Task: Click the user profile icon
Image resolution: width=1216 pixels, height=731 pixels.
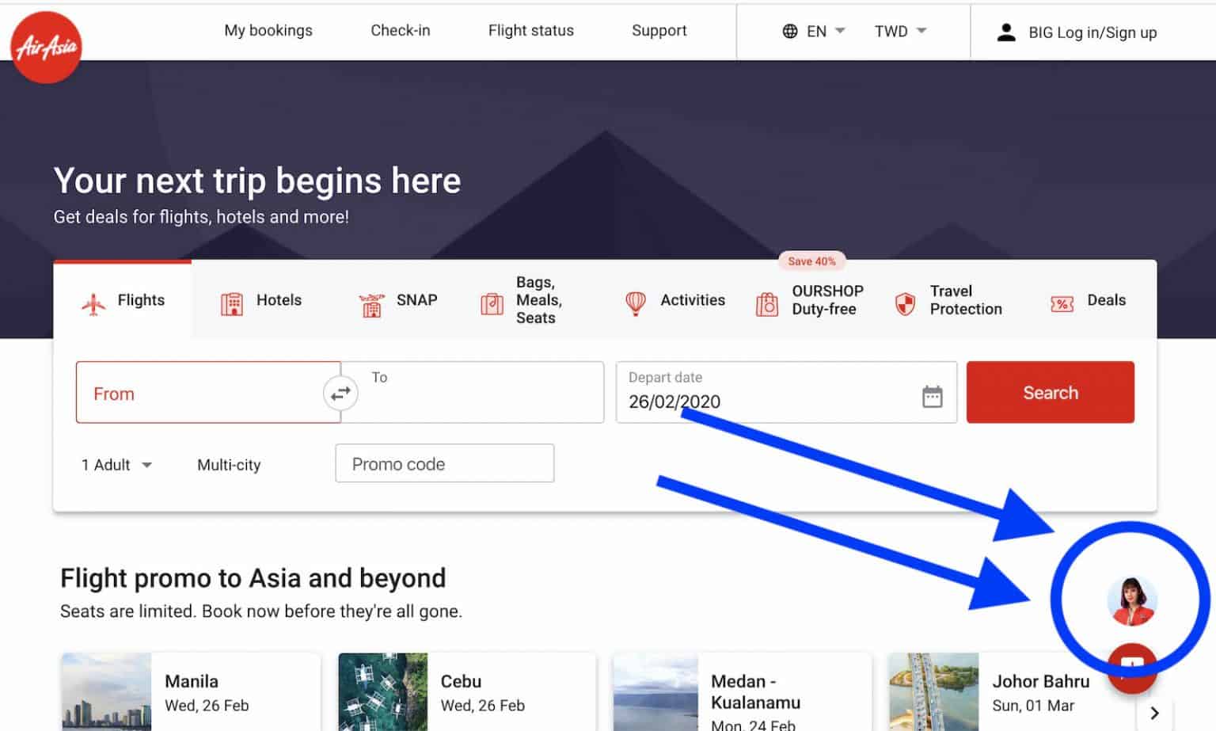Action: (x=1005, y=32)
